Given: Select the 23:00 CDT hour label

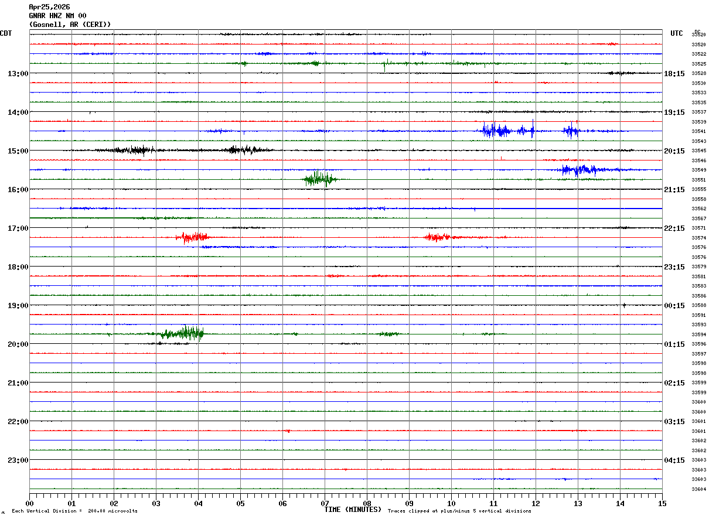Looking at the screenshot, I should tap(18, 460).
